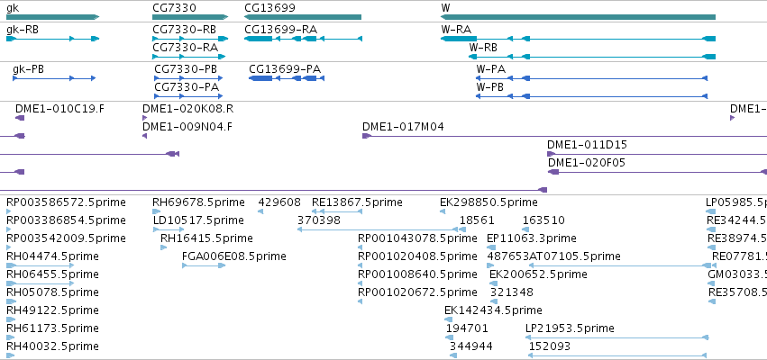This screenshot has width=767, height=360.
Task: Click the W-PB protein label
Action: point(490,87)
